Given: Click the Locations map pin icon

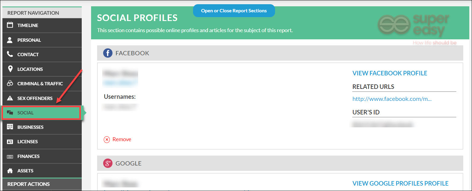Looking at the screenshot, I should (x=10, y=69).
